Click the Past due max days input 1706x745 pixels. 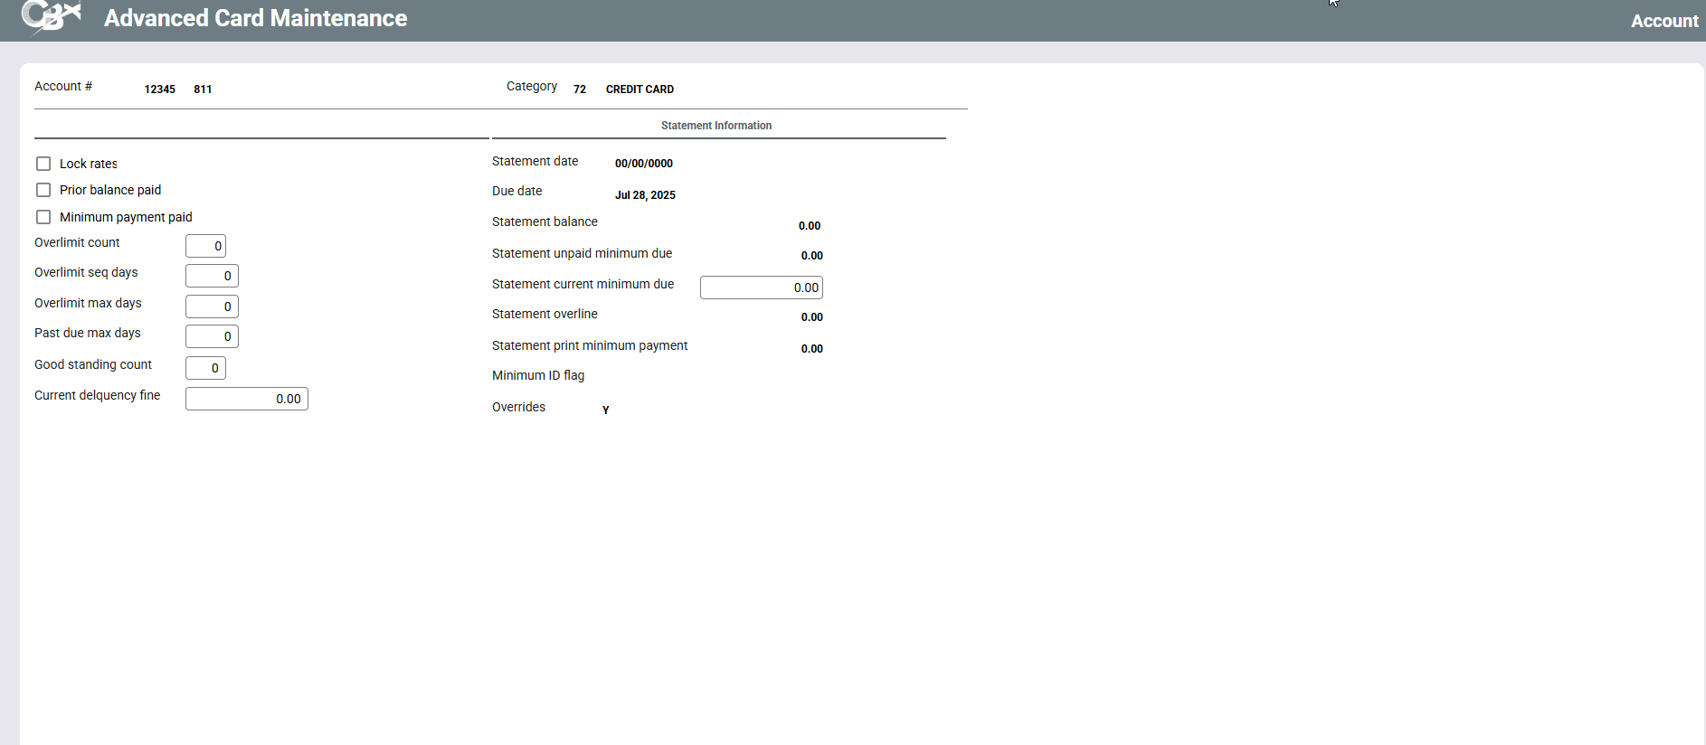(x=212, y=336)
